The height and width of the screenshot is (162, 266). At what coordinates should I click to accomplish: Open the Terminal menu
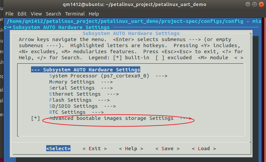75,14
